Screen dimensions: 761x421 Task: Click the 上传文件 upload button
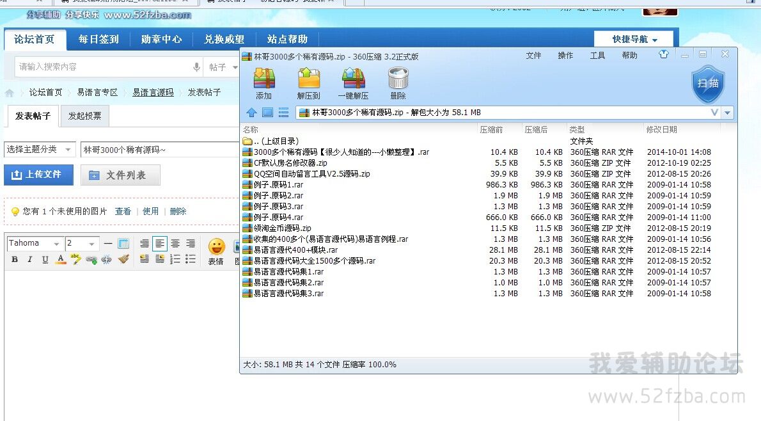pyautogui.click(x=38, y=175)
